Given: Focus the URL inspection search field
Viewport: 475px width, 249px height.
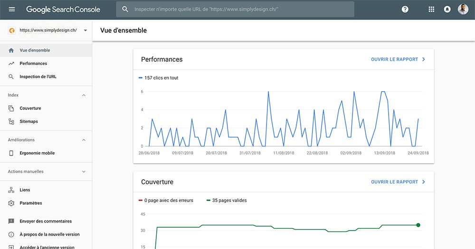Looking at the screenshot, I should tap(235, 9).
